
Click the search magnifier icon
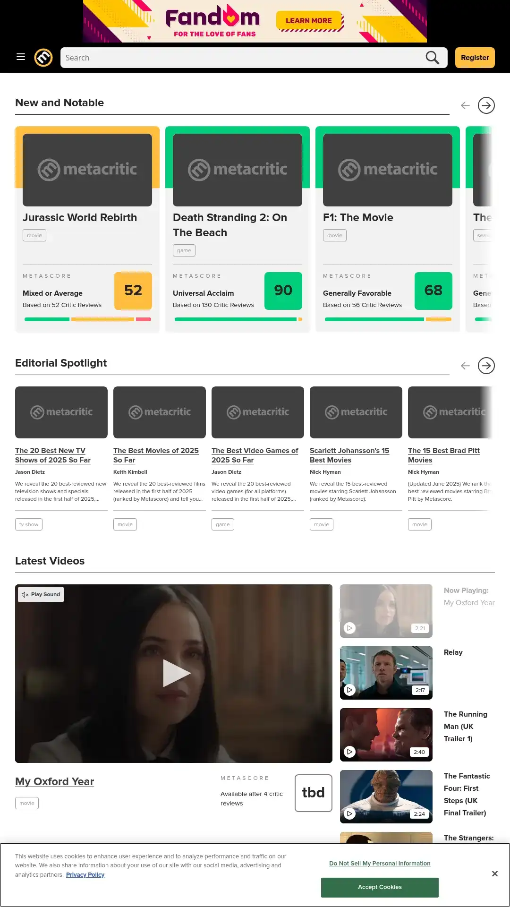click(x=432, y=58)
